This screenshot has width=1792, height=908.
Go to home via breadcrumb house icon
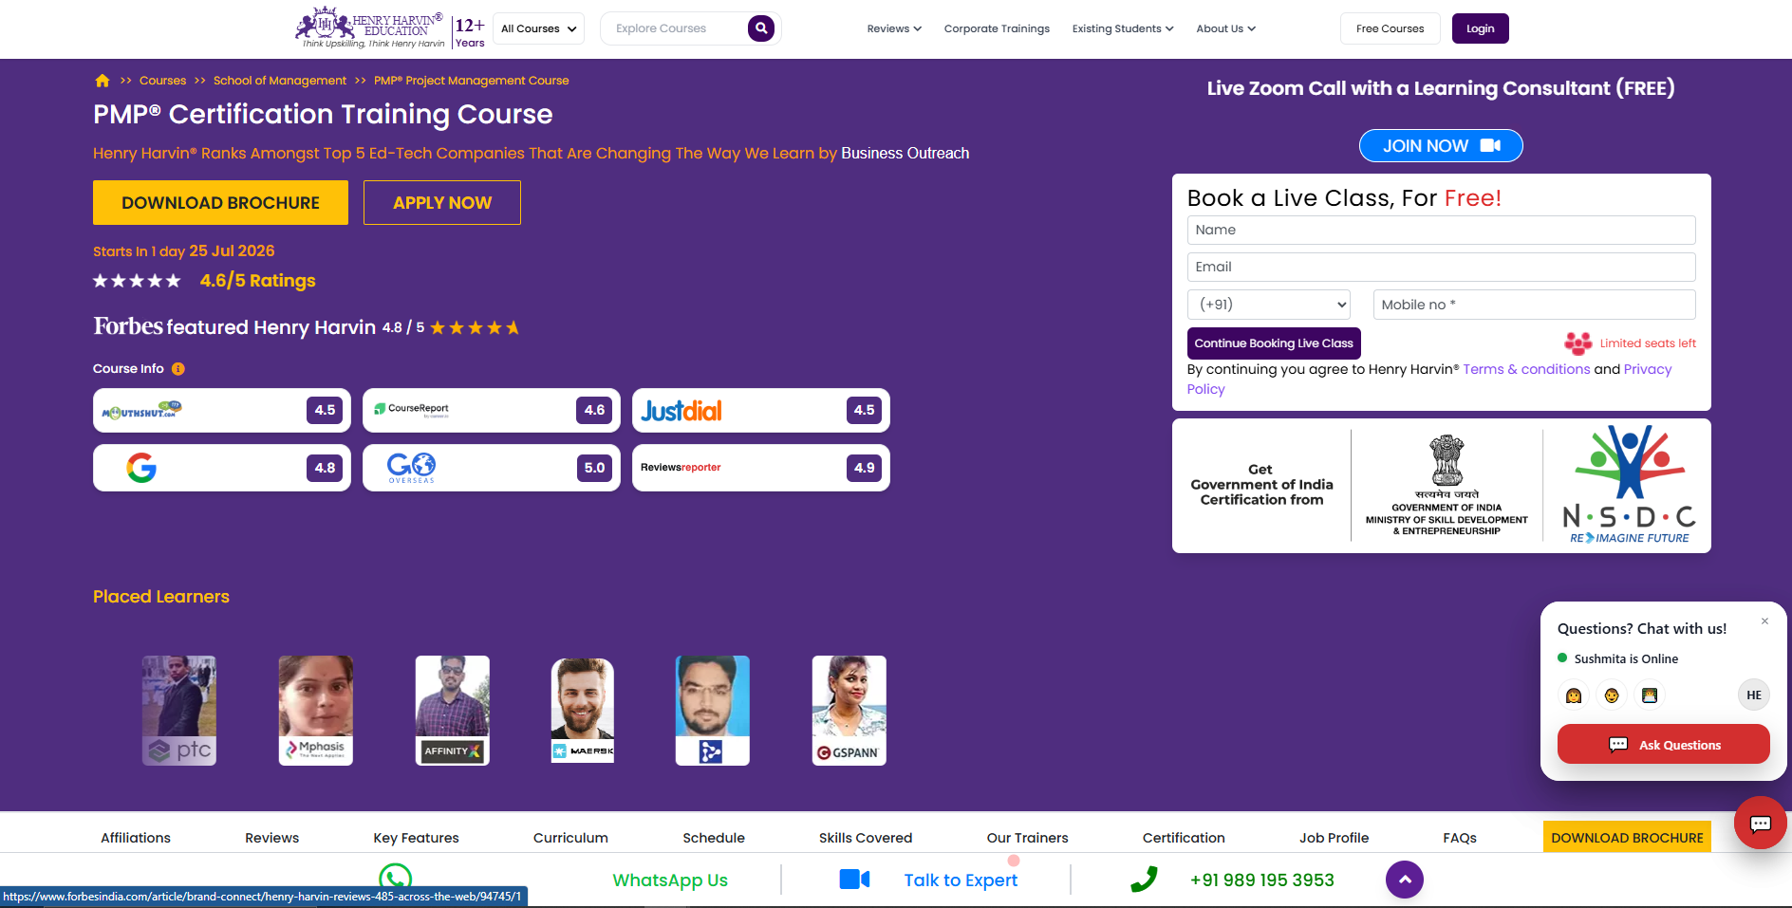click(103, 81)
